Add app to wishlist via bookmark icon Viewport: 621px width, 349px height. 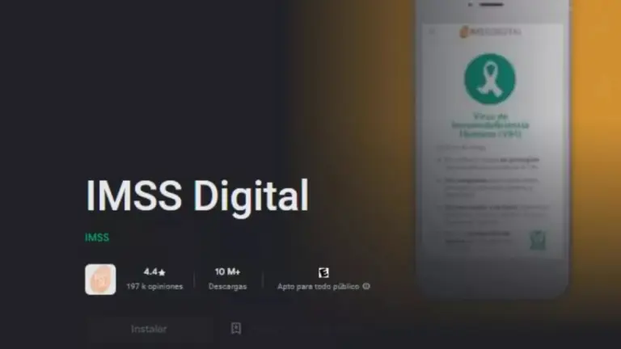click(x=236, y=329)
